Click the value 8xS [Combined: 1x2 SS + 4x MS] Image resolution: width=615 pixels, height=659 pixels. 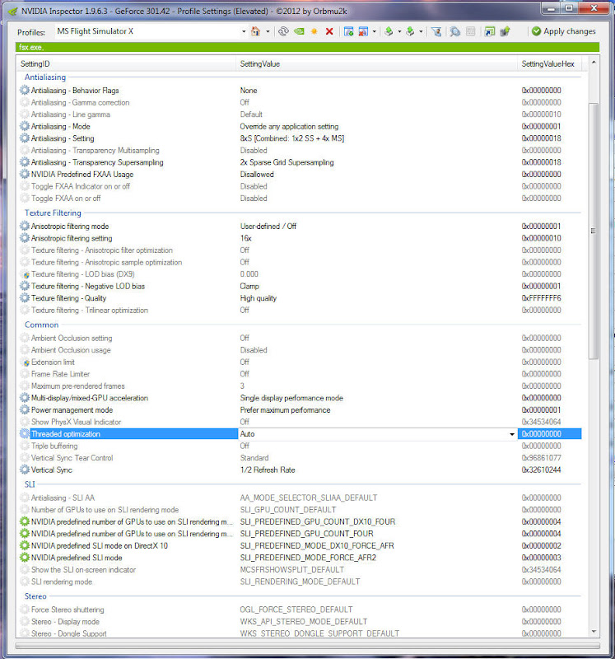[292, 138]
